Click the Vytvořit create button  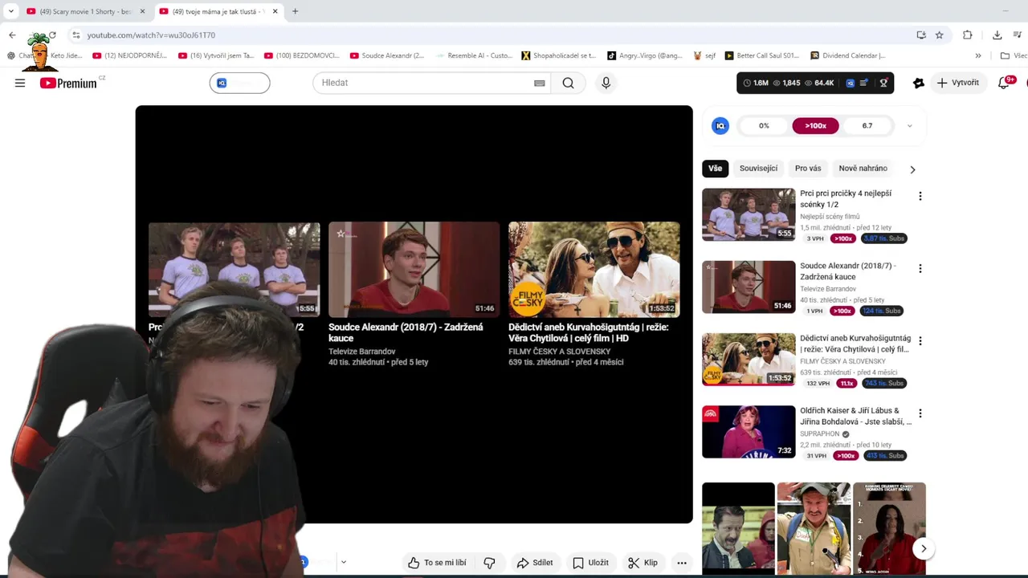957,83
